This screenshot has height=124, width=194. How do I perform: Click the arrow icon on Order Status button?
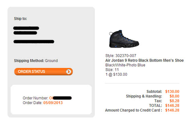pos(68,72)
